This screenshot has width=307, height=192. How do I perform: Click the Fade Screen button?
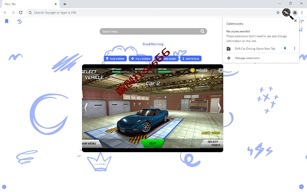(115, 59)
